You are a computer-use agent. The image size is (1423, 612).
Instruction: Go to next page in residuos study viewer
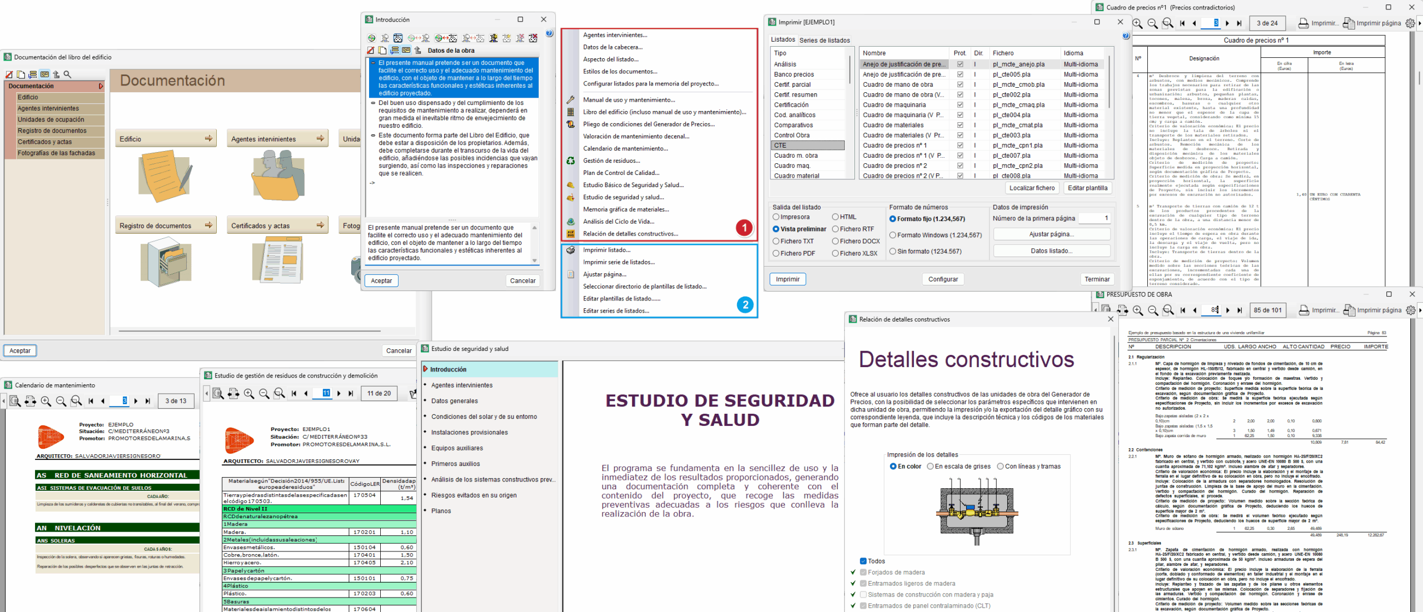339,393
